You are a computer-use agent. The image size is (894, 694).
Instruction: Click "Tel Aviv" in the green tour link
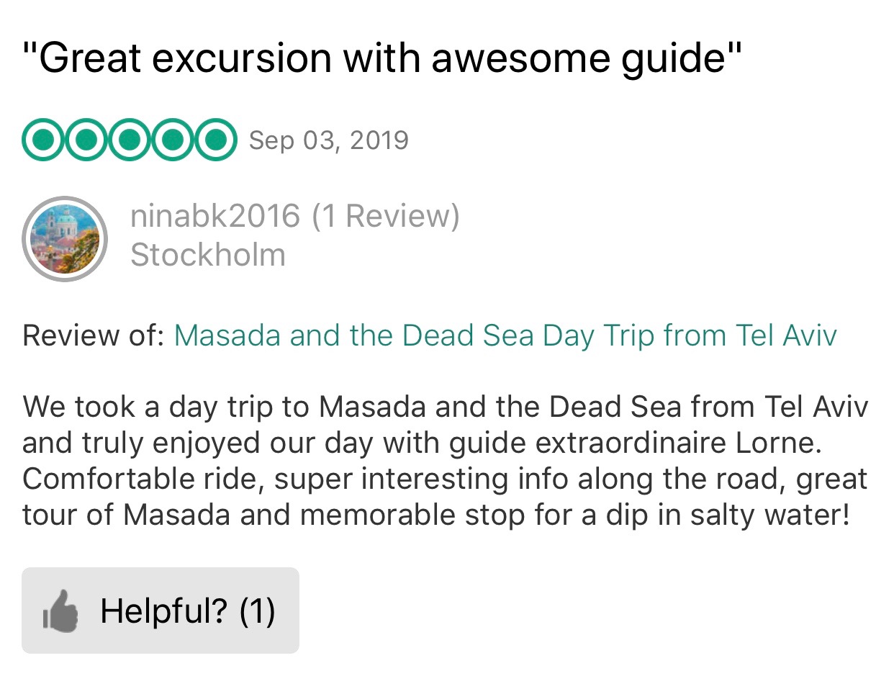click(786, 335)
